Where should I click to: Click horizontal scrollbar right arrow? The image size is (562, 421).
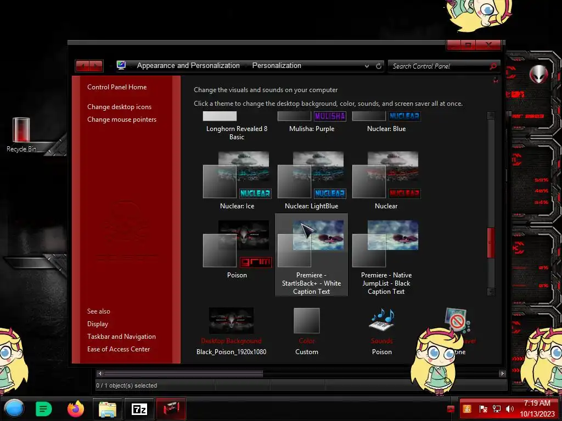502,373
